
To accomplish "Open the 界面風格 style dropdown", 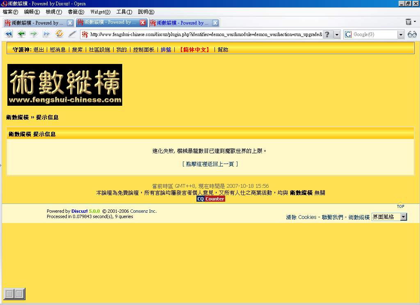I will [403, 217].
